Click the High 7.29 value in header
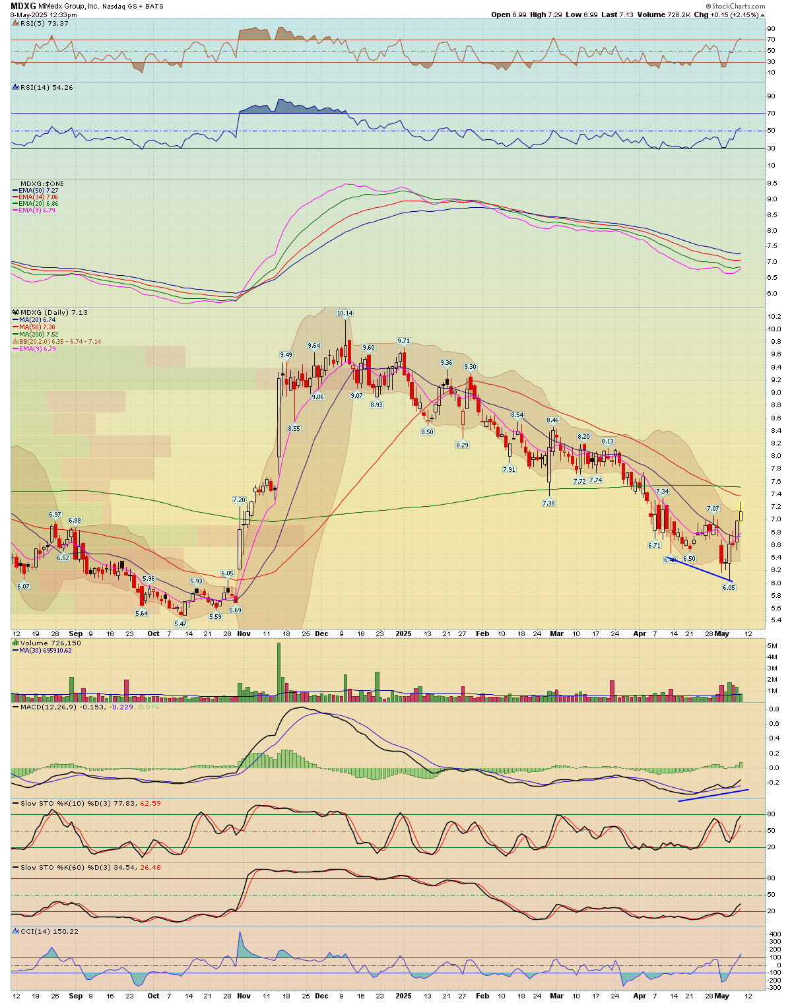This screenshot has height=1003, width=792. point(545,14)
